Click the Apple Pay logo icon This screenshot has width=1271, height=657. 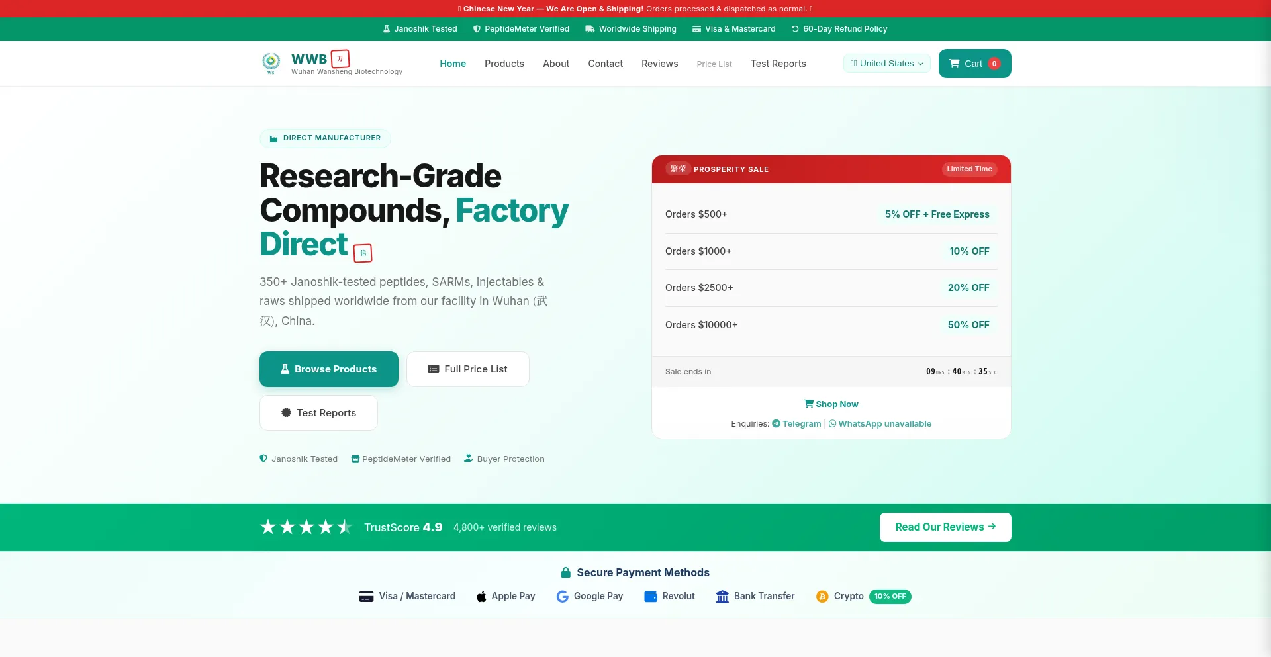(x=481, y=597)
